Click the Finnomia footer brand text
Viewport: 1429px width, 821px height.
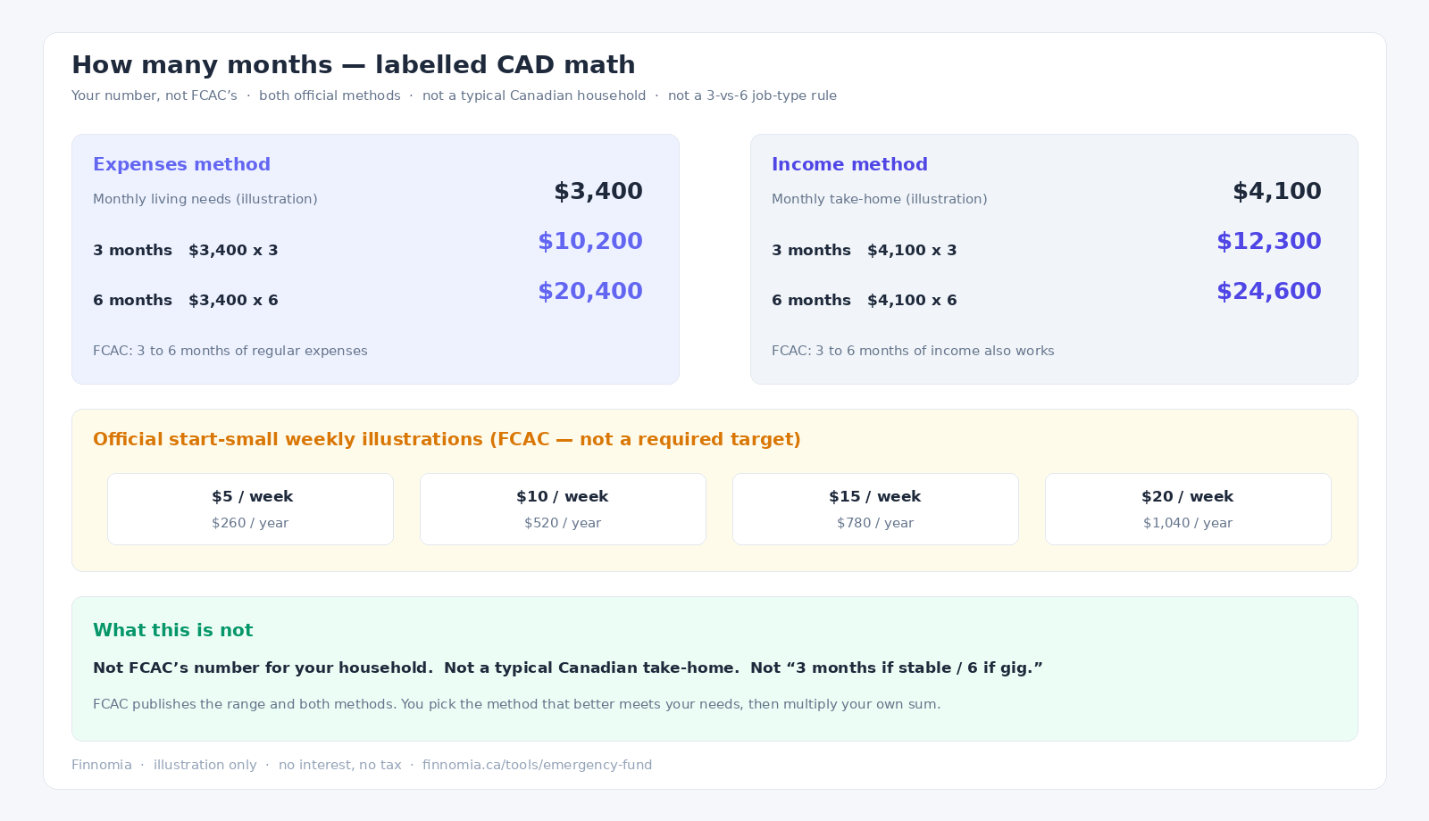tap(102, 765)
